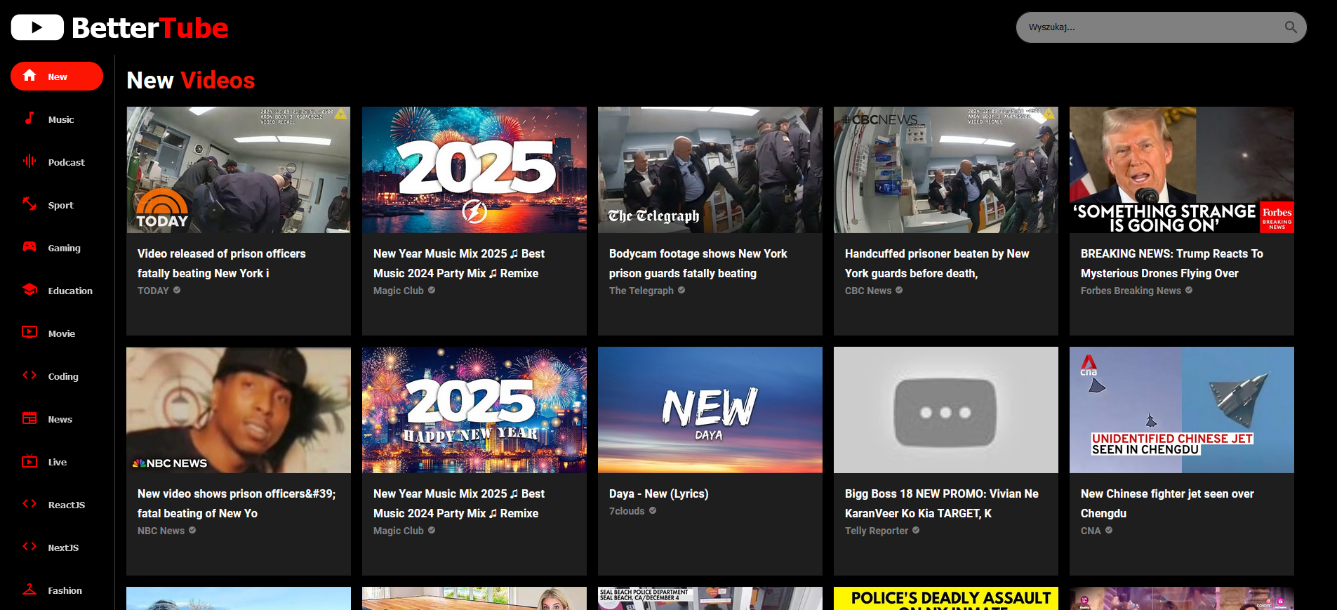This screenshot has width=1337, height=610.
Task: Click verified badge next to 7clouds
Action: coord(653,510)
